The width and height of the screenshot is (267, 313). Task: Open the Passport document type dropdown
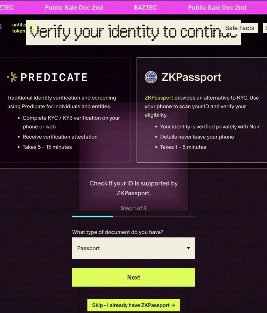tap(133, 248)
